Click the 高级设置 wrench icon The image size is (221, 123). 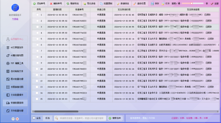[135, 4]
